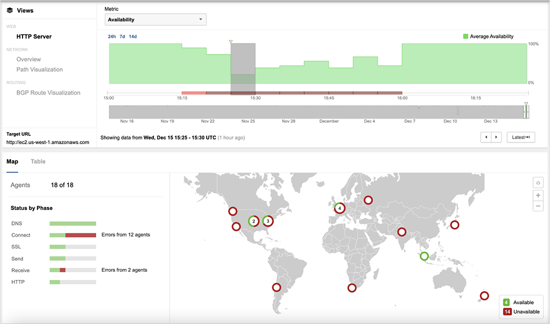The width and height of the screenshot is (550, 324).
Task: Click the Europe agent cluster marked 4
Action: coord(340,208)
